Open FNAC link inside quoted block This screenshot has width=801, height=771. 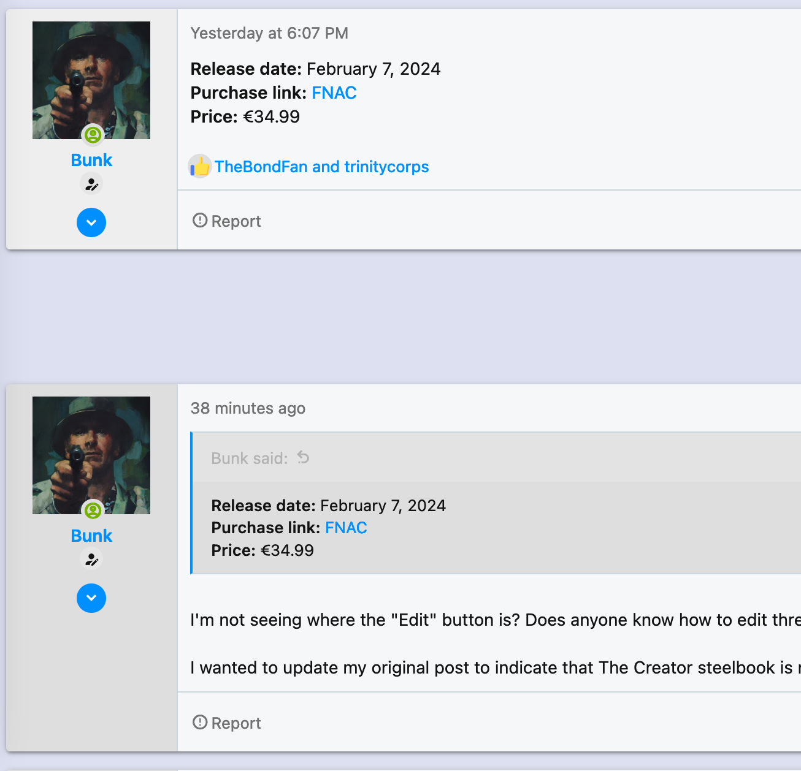(x=346, y=528)
